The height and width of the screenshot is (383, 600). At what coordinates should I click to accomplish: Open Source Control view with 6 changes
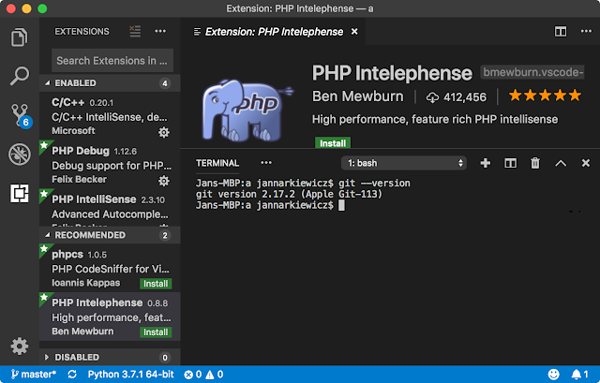click(x=21, y=115)
